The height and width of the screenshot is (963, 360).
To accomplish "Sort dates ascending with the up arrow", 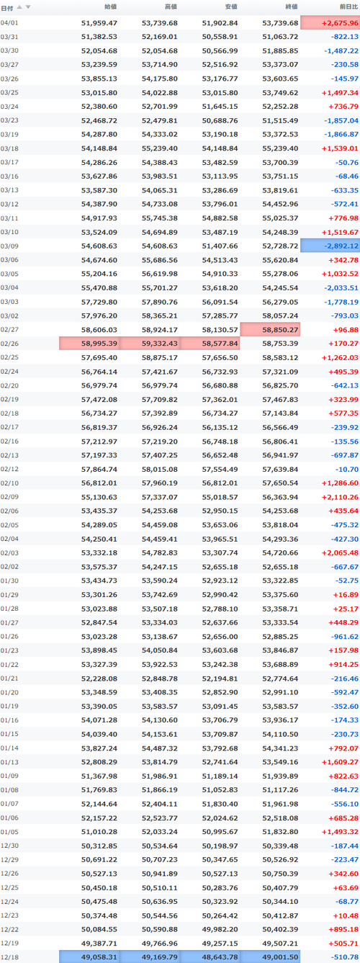I will pos(19,7).
